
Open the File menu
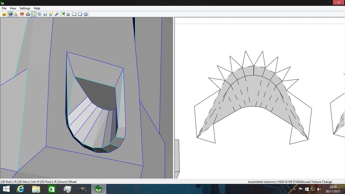(4, 8)
